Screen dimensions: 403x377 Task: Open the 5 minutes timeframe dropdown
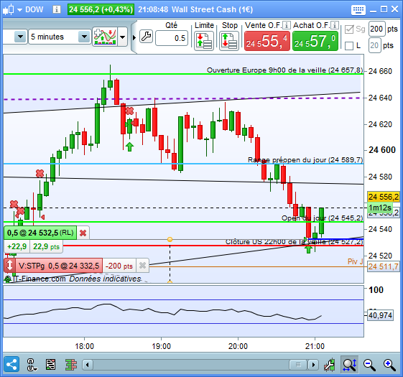pyautogui.click(x=84, y=37)
